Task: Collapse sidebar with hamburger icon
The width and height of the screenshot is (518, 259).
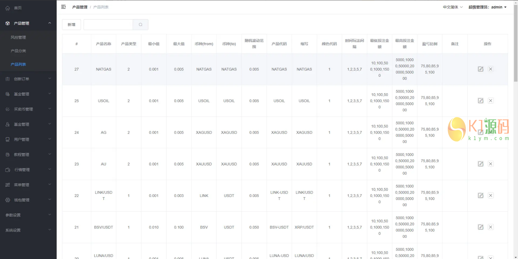Action: tap(64, 7)
